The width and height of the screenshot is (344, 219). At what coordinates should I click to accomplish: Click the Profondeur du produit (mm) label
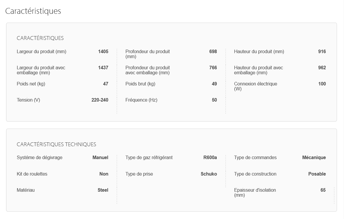point(148,54)
